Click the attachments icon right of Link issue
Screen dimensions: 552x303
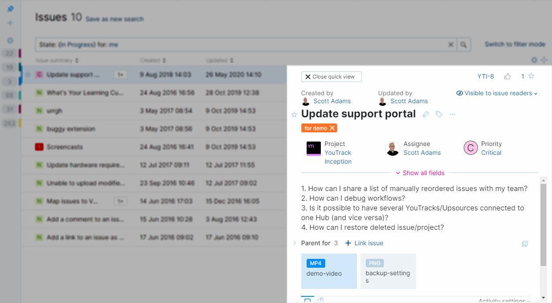(x=525, y=243)
